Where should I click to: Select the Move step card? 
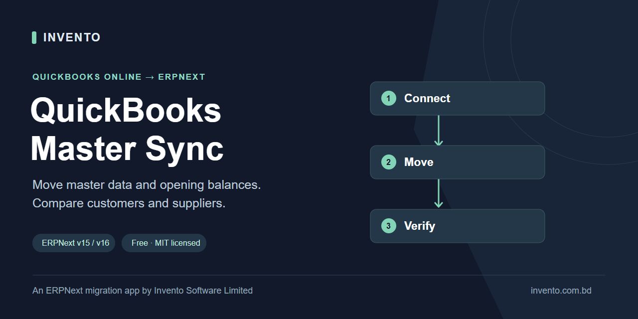coord(458,162)
